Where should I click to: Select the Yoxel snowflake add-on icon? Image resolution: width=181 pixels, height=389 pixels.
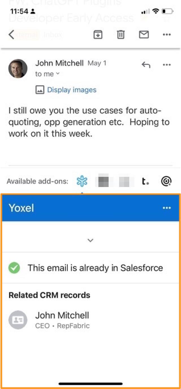click(x=82, y=181)
